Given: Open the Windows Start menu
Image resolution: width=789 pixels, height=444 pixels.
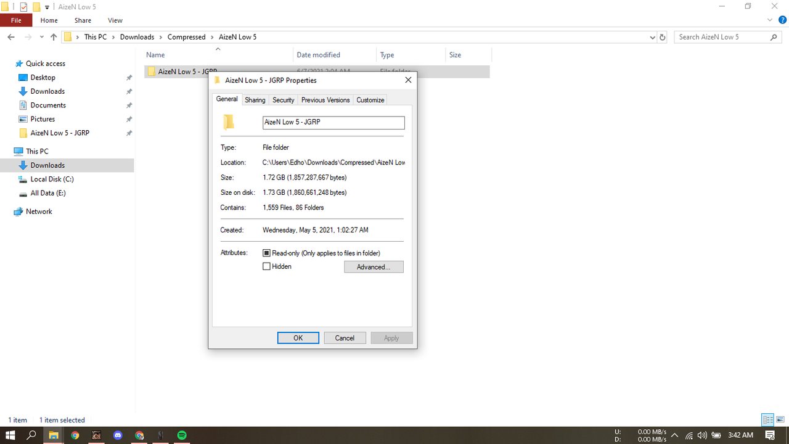Looking at the screenshot, I should pos(10,435).
